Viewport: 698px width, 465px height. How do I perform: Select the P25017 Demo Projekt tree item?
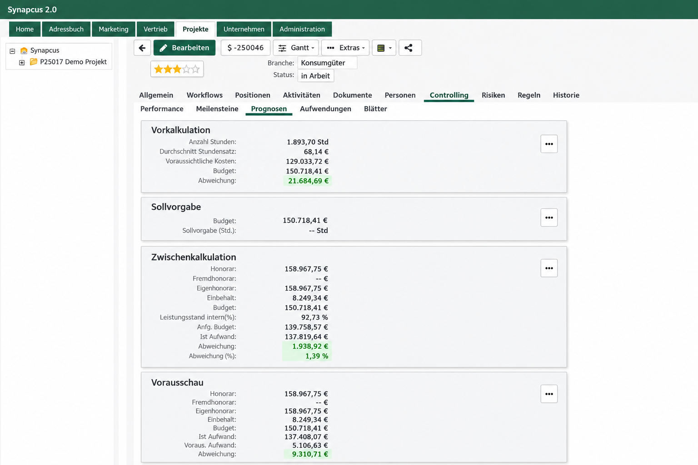click(73, 62)
